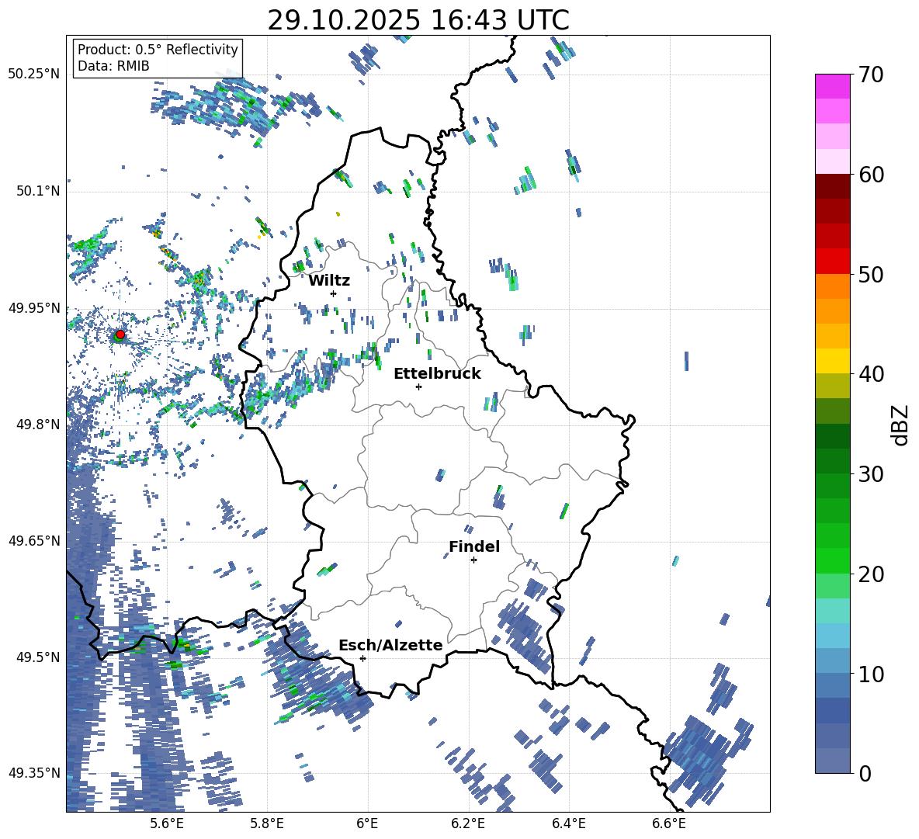The width and height of the screenshot is (919, 839).
Task: Click the 49.8°N latitude tick label
Action: pyautogui.click(x=37, y=425)
